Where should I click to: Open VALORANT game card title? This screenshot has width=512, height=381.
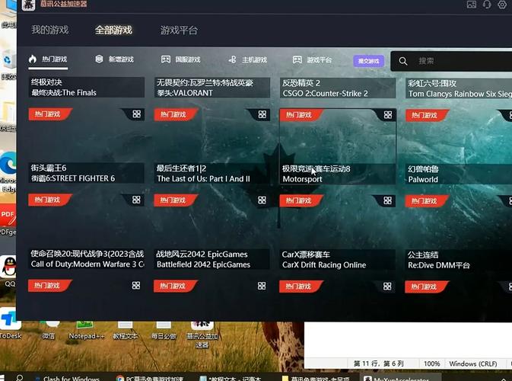coord(212,88)
